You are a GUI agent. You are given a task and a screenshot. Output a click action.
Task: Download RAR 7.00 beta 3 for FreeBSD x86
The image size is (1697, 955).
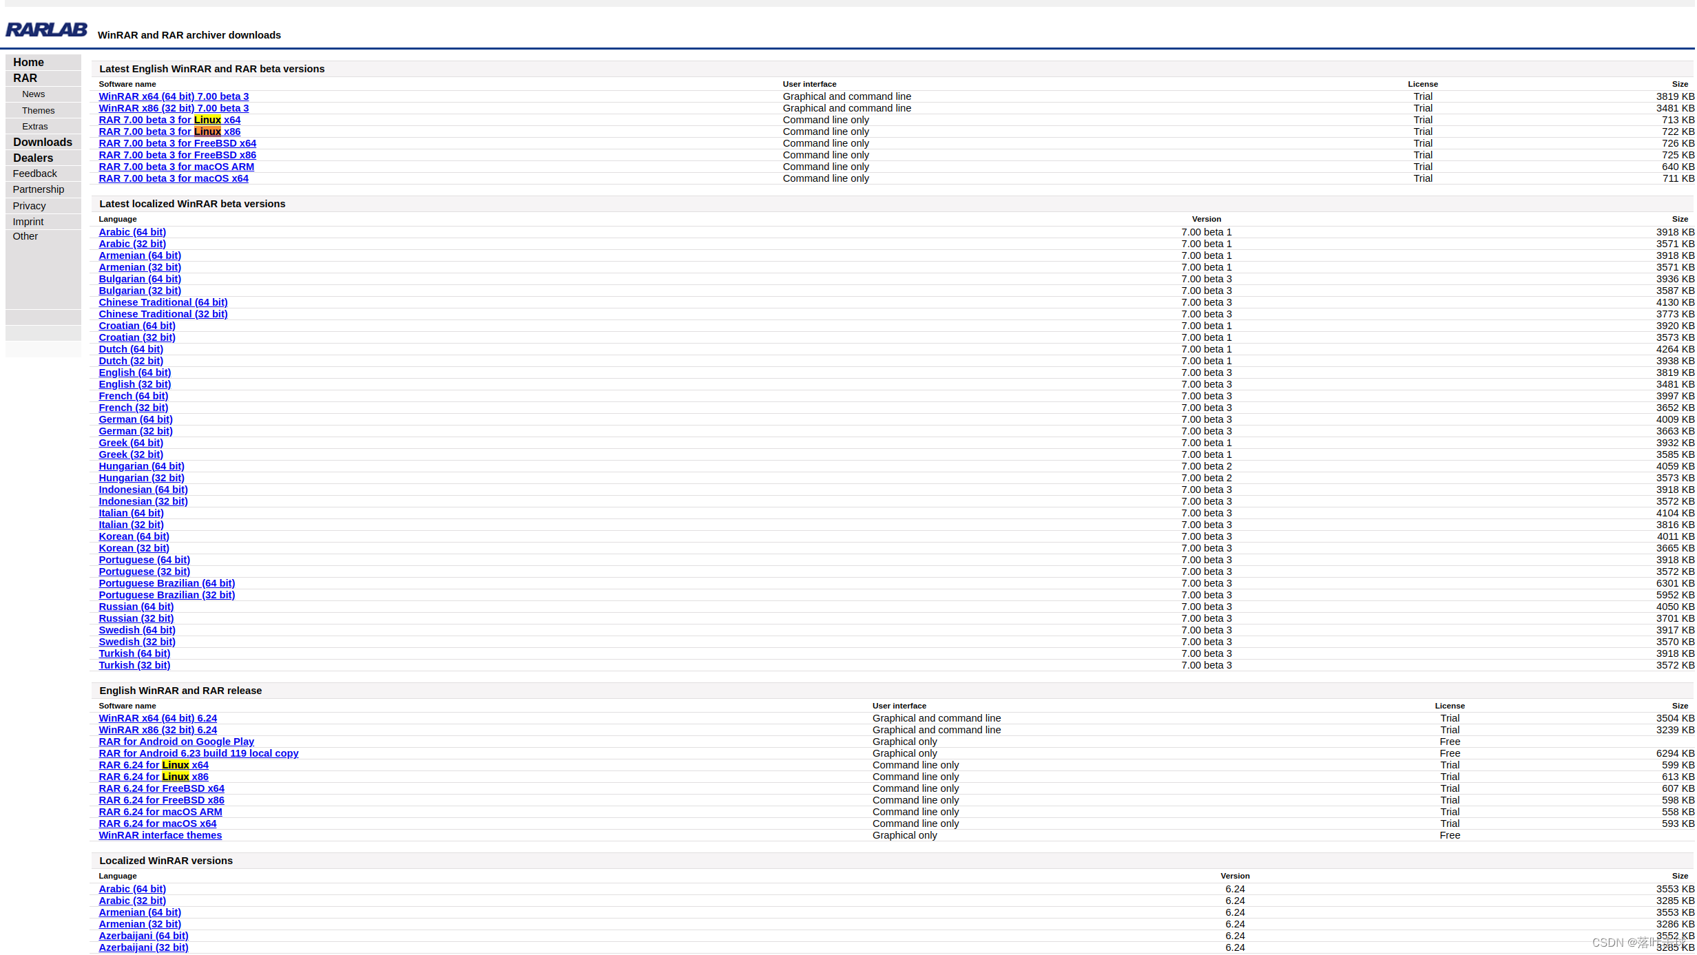(177, 155)
